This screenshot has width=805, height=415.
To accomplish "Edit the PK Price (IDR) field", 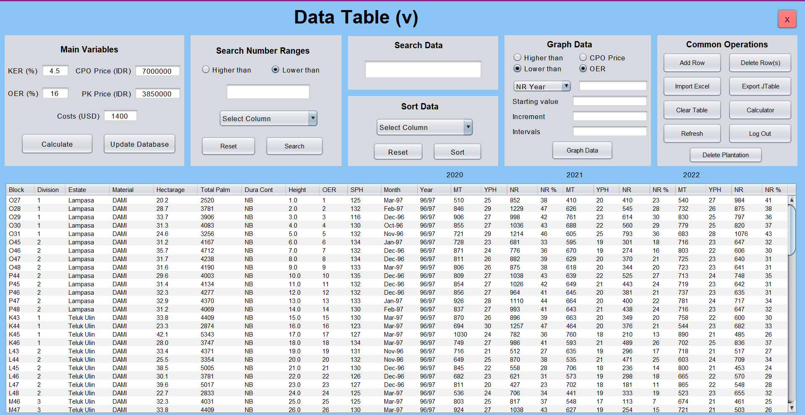I will [158, 93].
